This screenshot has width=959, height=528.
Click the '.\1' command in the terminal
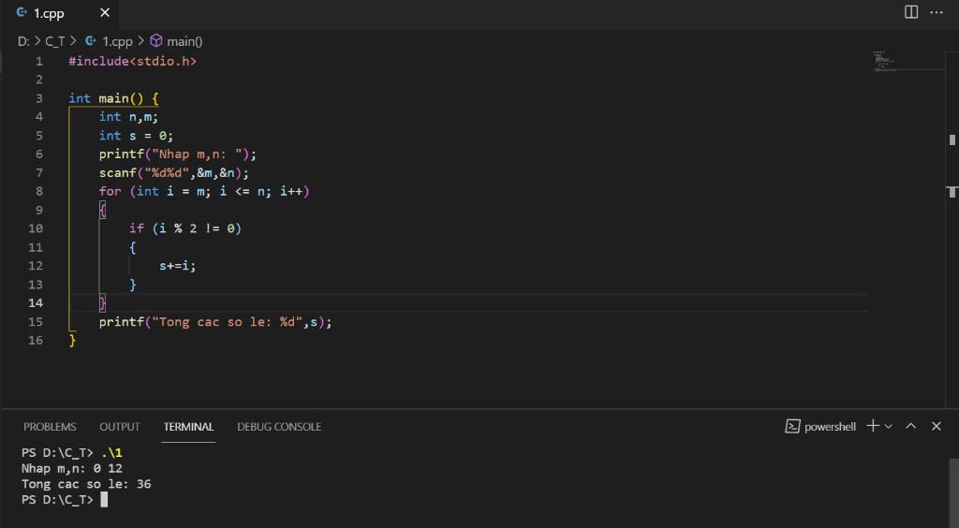click(112, 453)
